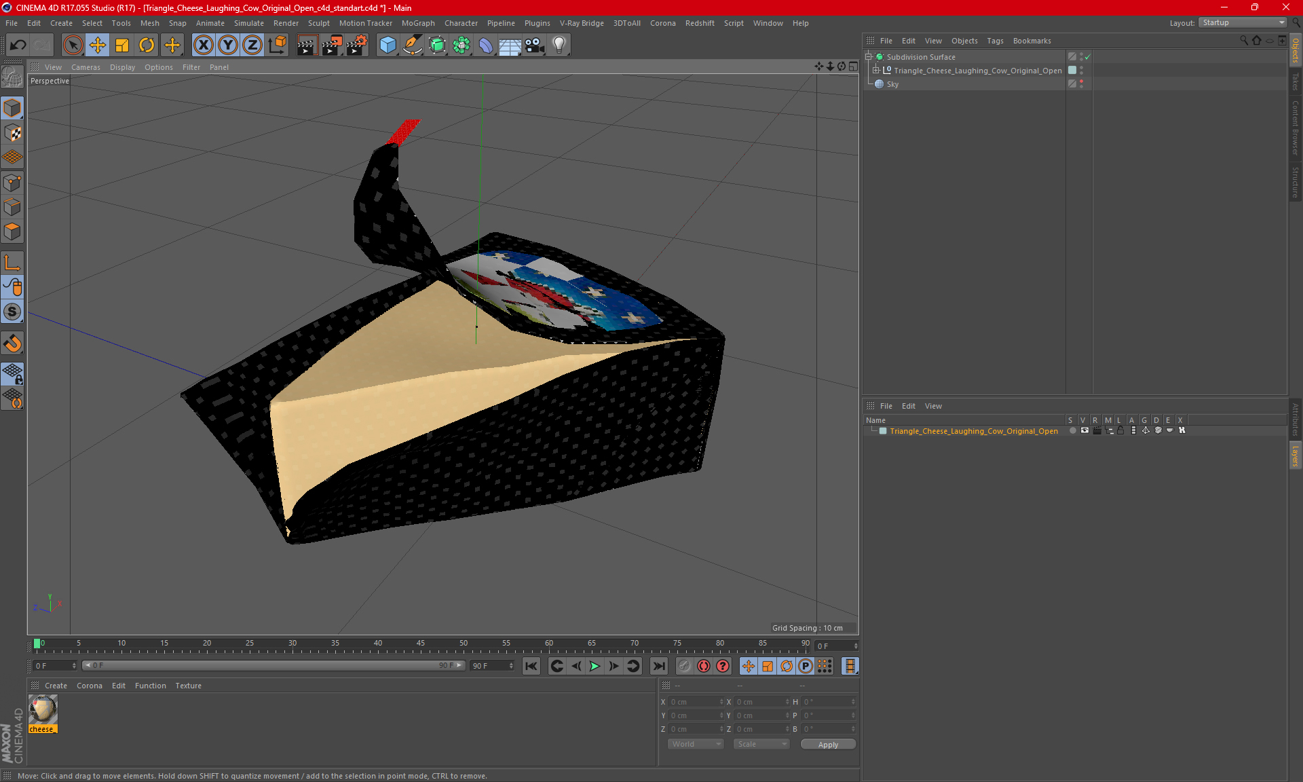
Task: Open the Scale mode dropdown
Action: [x=762, y=744]
